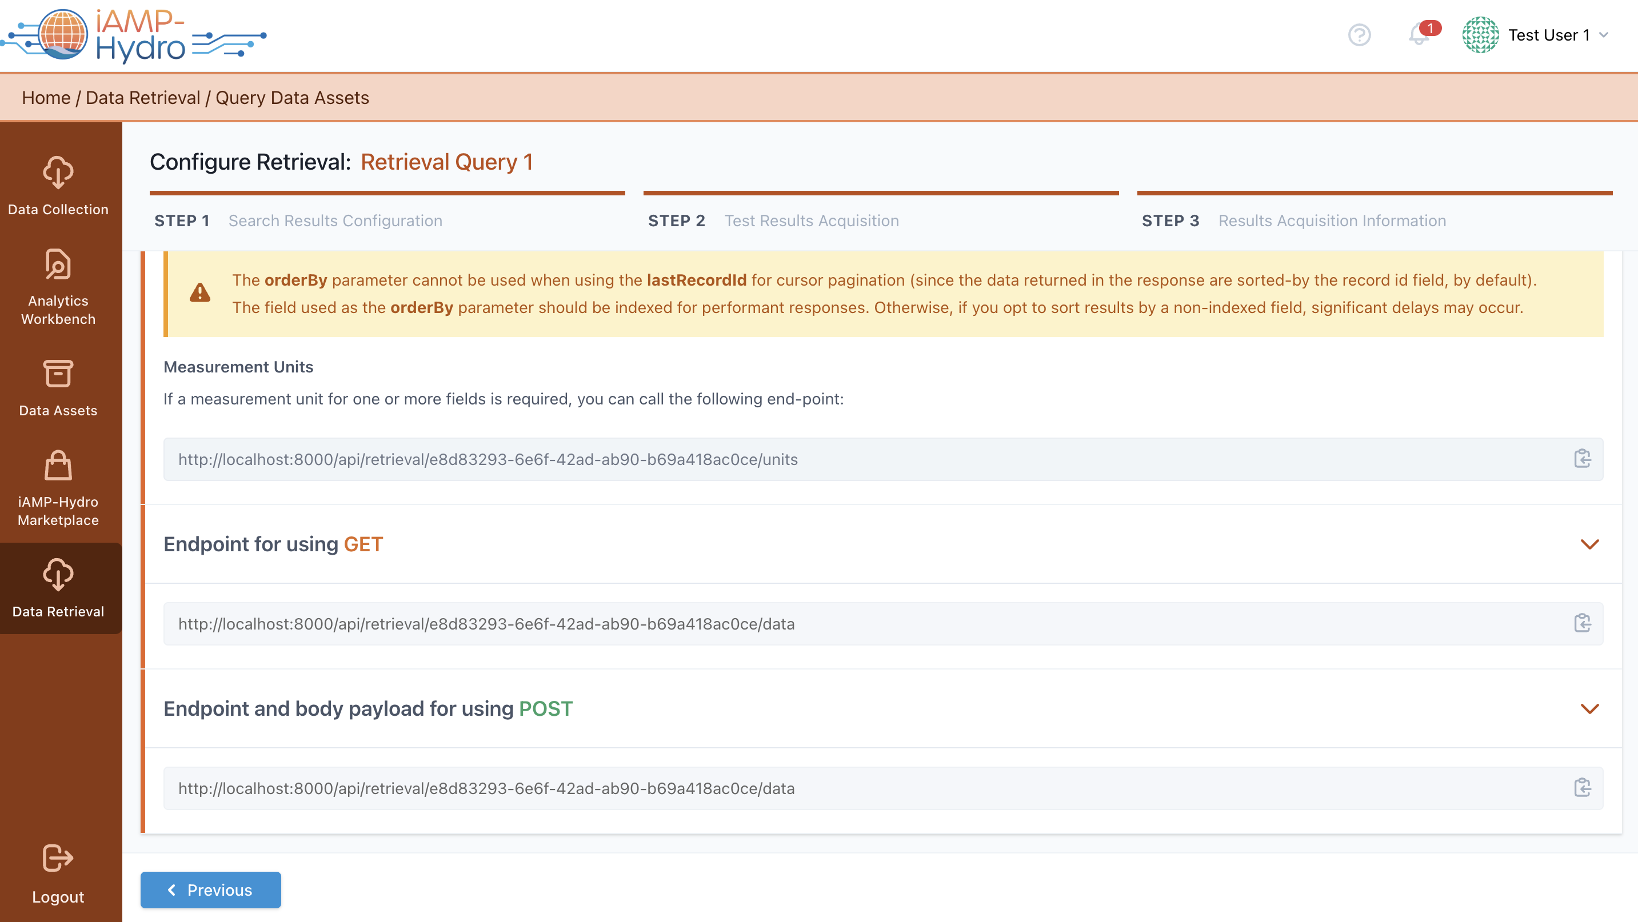Copy the POST endpoint data URL
1638x922 pixels.
(x=1582, y=788)
